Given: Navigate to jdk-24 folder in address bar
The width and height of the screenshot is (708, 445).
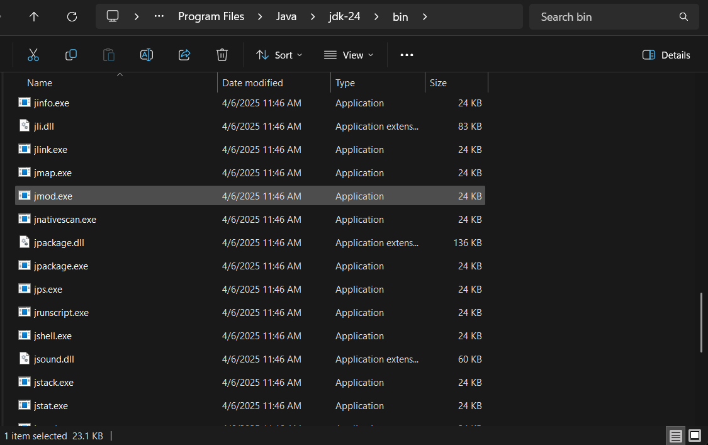Looking at the screenshot, I should (344, 16).
